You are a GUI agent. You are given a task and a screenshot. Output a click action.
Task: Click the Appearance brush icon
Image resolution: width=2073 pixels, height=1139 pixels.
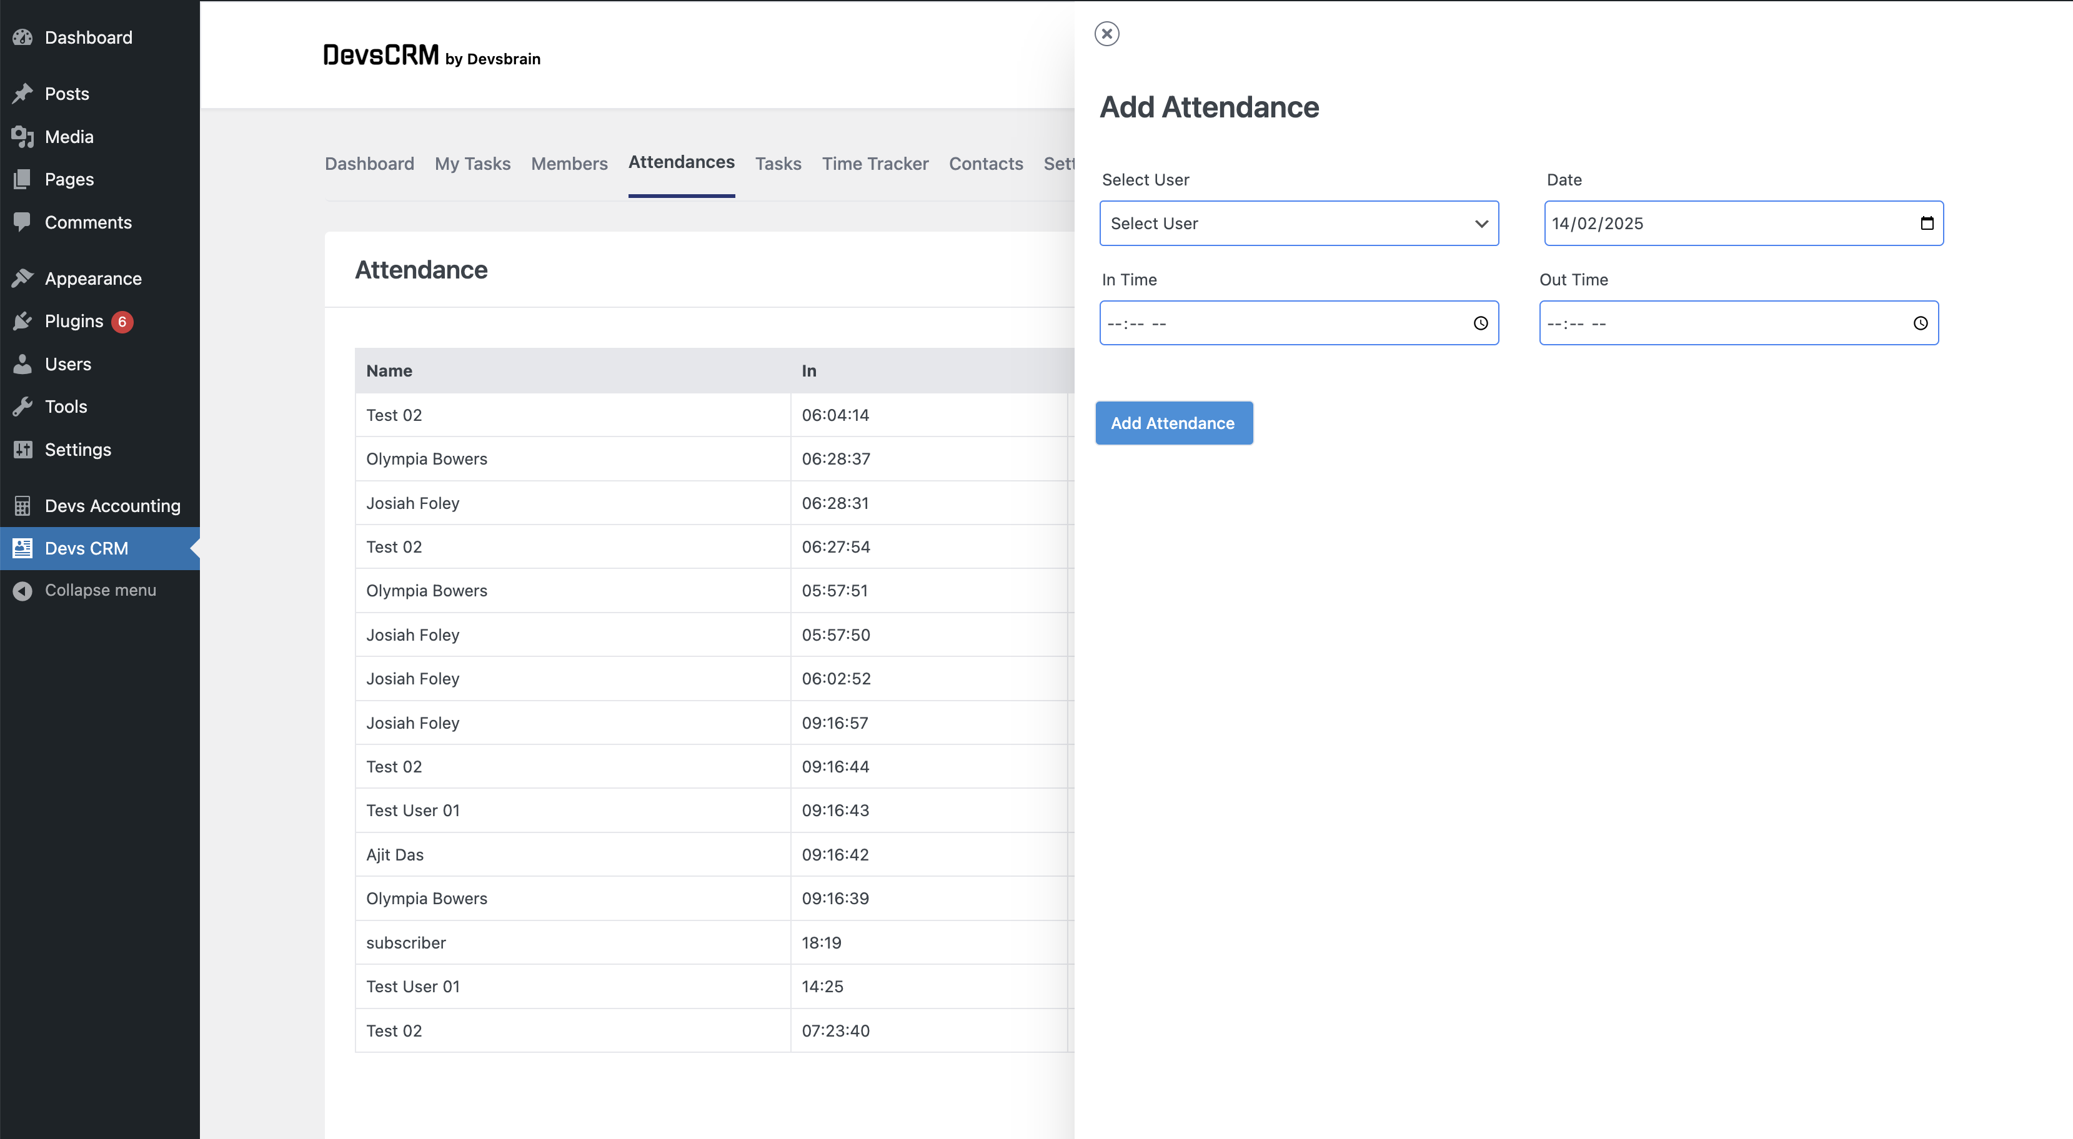[x=22, y=279]
